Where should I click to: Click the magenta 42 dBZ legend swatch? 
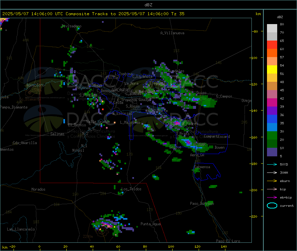tap(272, 102)
